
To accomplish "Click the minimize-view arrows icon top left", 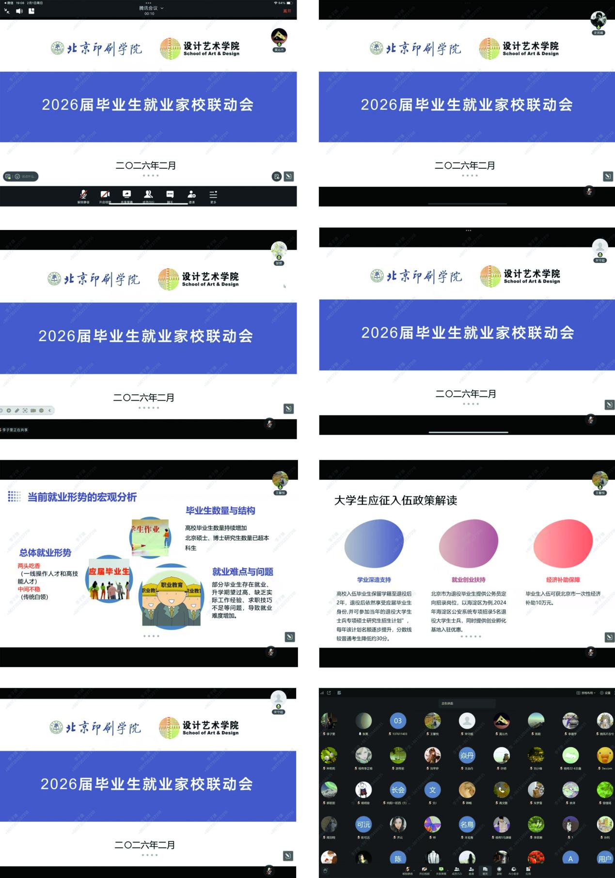I will coord(7,11).
